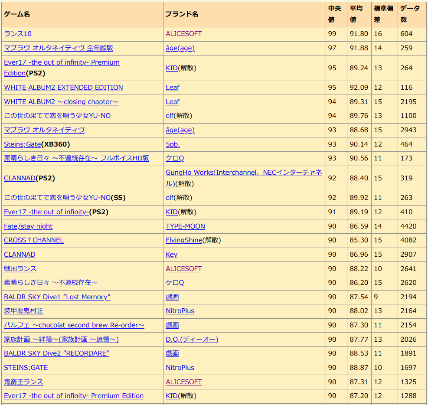Open マブラヴ オルタネイティヴ link with 2943 data
428x405 pixels.
click(44, 130)
